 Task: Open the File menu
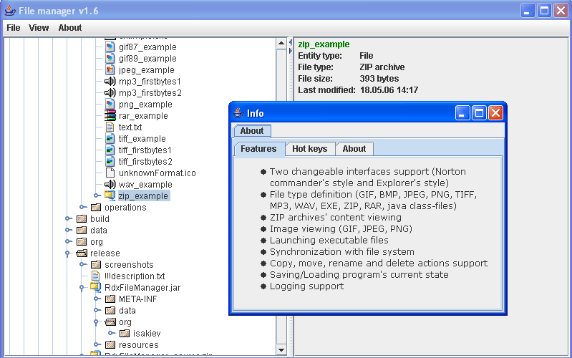coord(14,28)
